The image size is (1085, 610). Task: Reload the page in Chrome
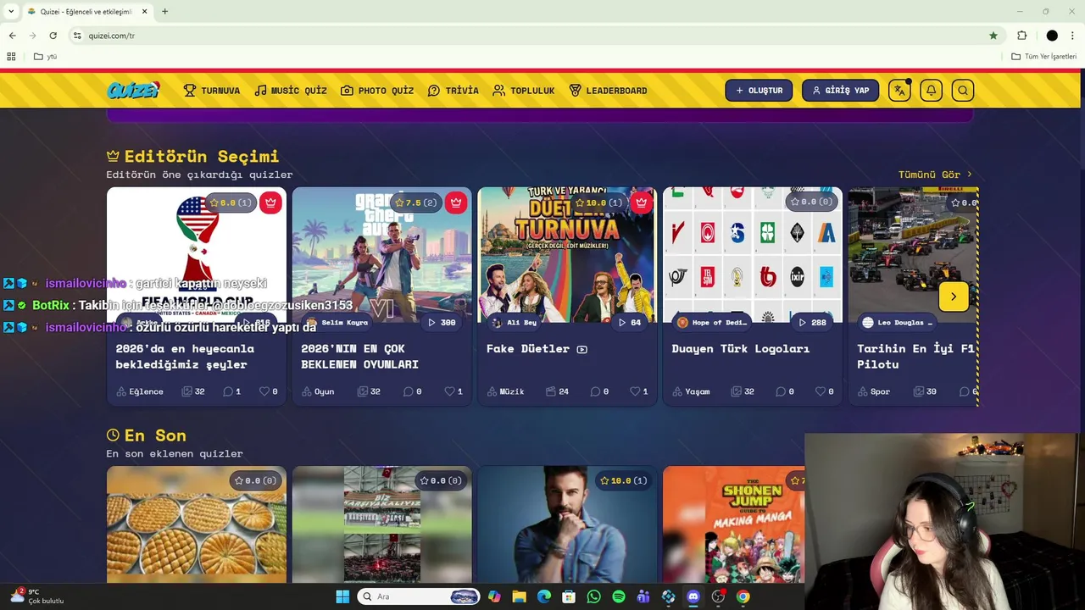pos(53,36)
